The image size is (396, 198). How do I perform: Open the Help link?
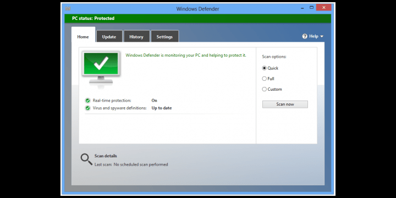coord(313,36)
